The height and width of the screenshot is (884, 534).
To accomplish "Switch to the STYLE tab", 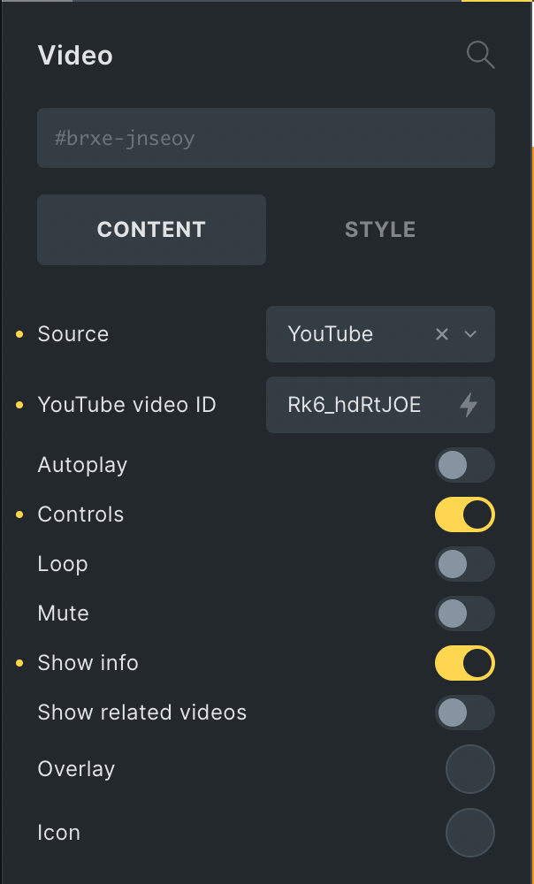I will tap(380, 230).
